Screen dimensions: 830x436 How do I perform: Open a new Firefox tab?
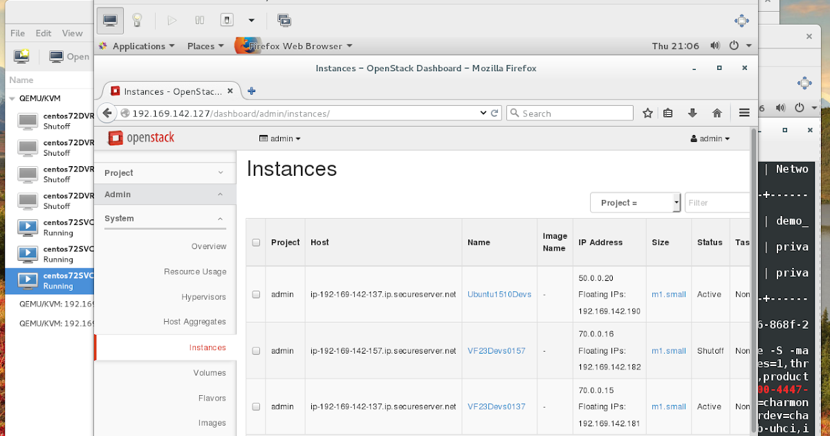click(x=252, y=91)
